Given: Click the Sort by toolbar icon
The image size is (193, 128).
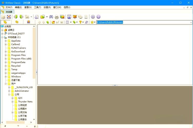Looking at the screenshot, I should tap(74, 22).
